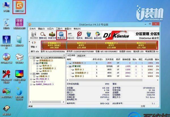The image size is (170, 117).
Task: Click the 文件系统 column header
Action: pyautogui.click(x=109, y=59)
